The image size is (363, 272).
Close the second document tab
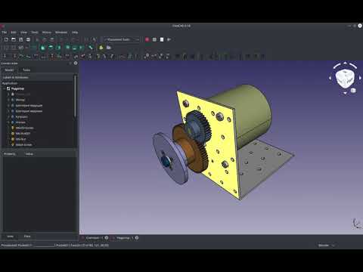137,238
